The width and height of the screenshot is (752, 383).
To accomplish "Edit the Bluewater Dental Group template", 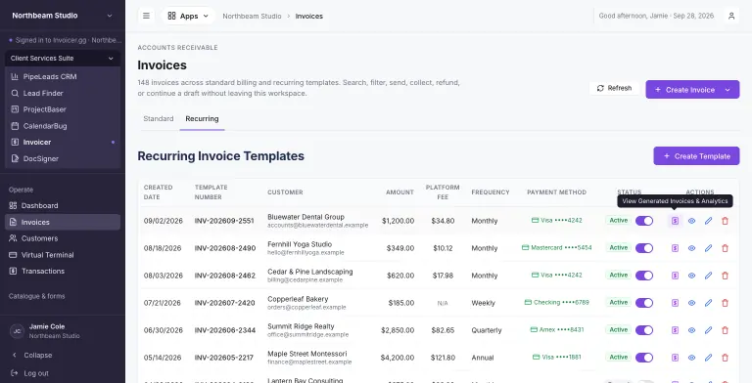I will [708, 221].
